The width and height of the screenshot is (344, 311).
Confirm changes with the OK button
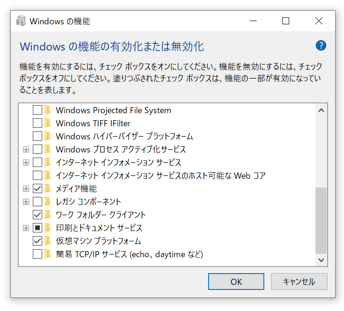(236, 282)
